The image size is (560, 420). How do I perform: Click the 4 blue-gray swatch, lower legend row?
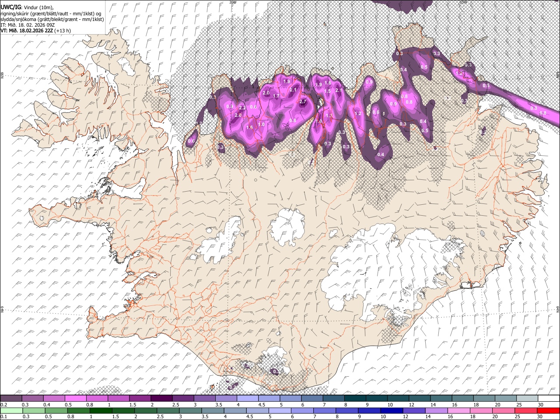pos(235,410)
